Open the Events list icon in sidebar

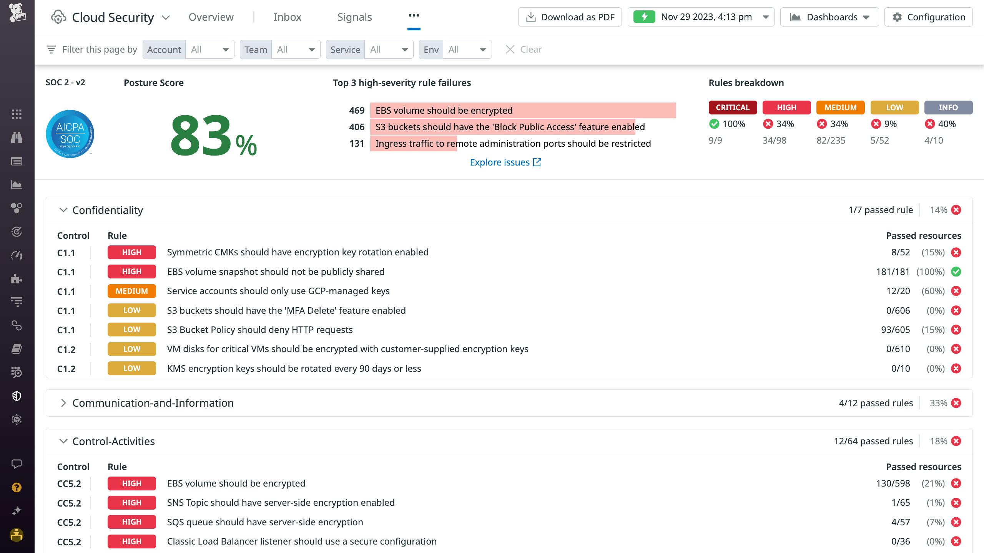[16, 161]
